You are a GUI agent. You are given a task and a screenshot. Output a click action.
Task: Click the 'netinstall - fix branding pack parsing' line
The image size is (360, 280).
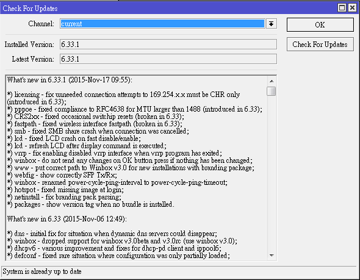click(64, 197)
